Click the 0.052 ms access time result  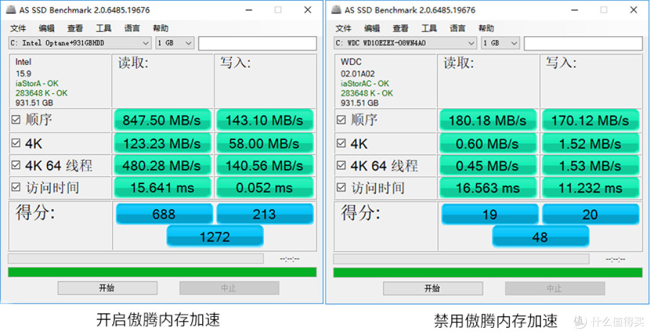pos(264,188)
